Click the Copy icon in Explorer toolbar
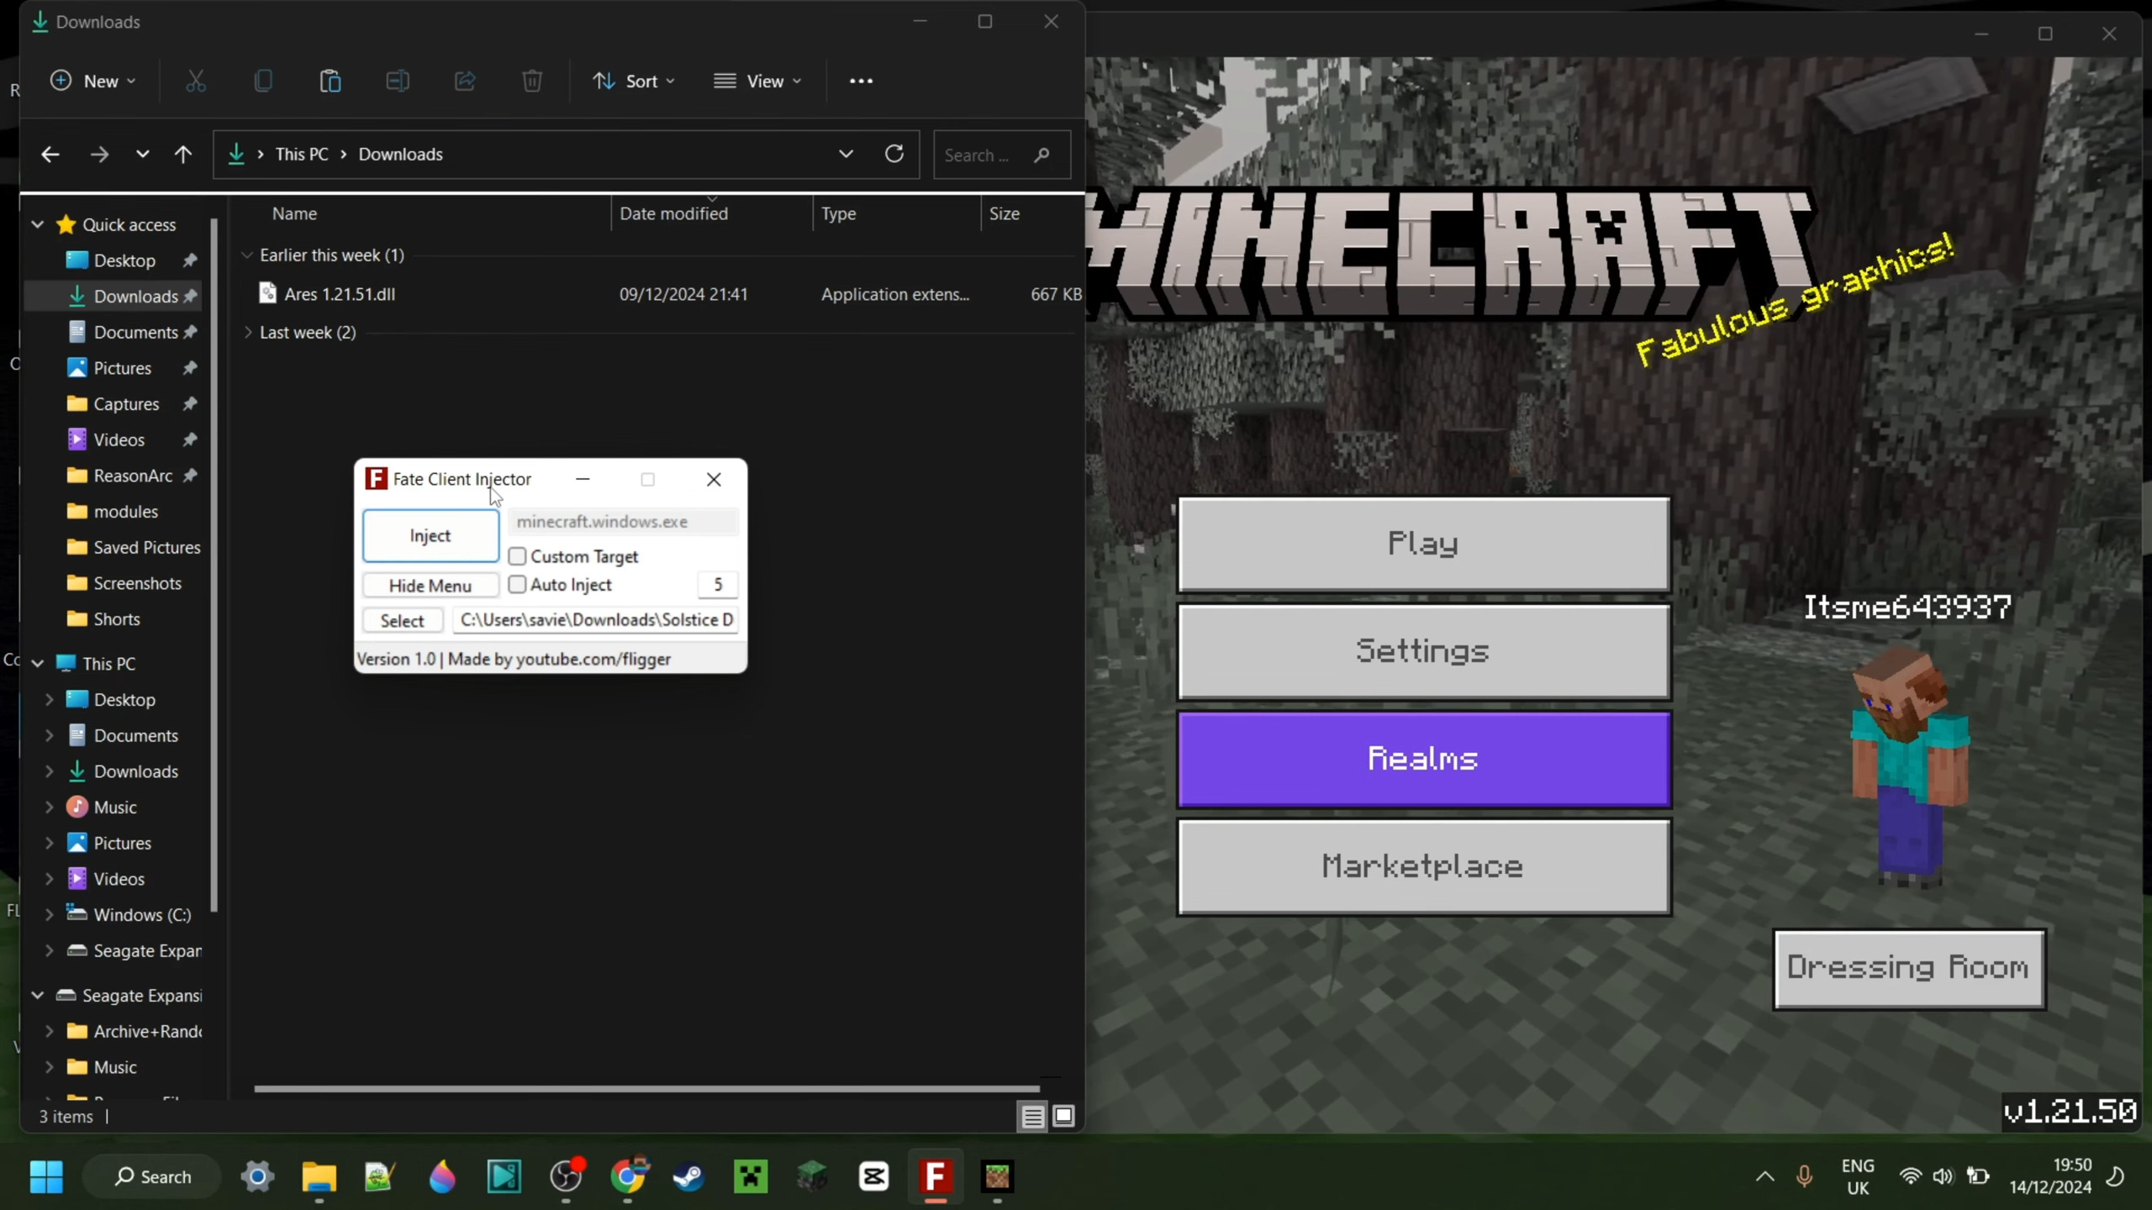This screenshot has height=1210, width=2152. [263, 81]
